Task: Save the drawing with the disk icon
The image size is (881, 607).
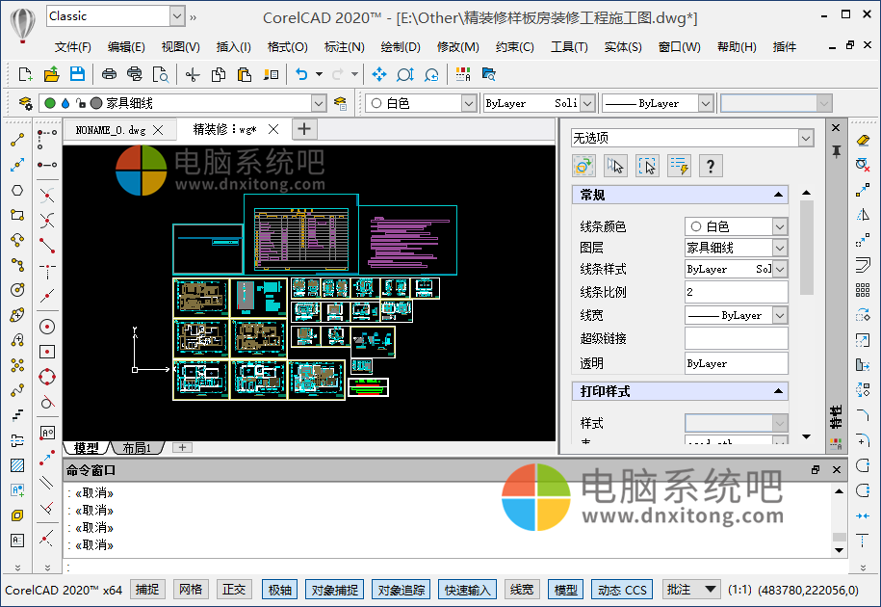Action: (x=77, y=74)
